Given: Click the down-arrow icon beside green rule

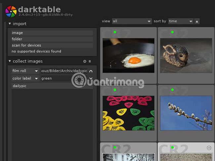Looking at the screenshot, I should click(x=91, y=79).
